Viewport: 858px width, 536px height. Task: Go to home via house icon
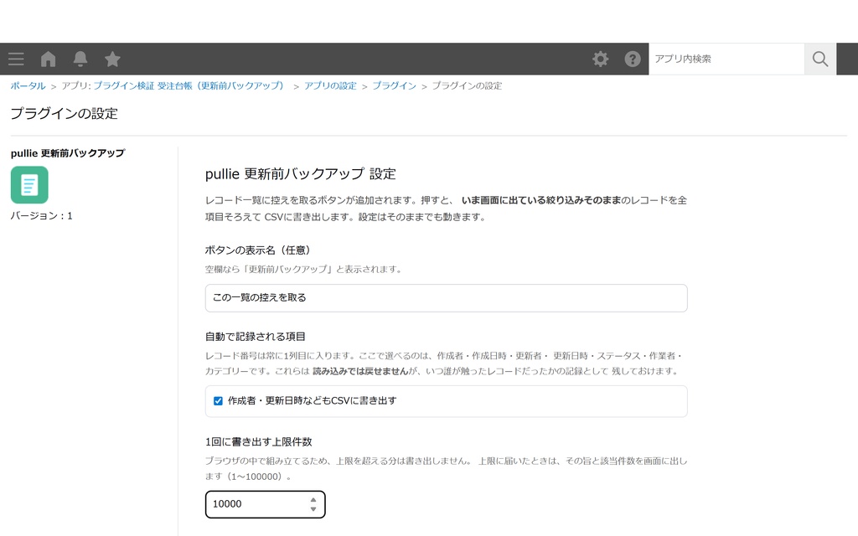coord(48,59)
